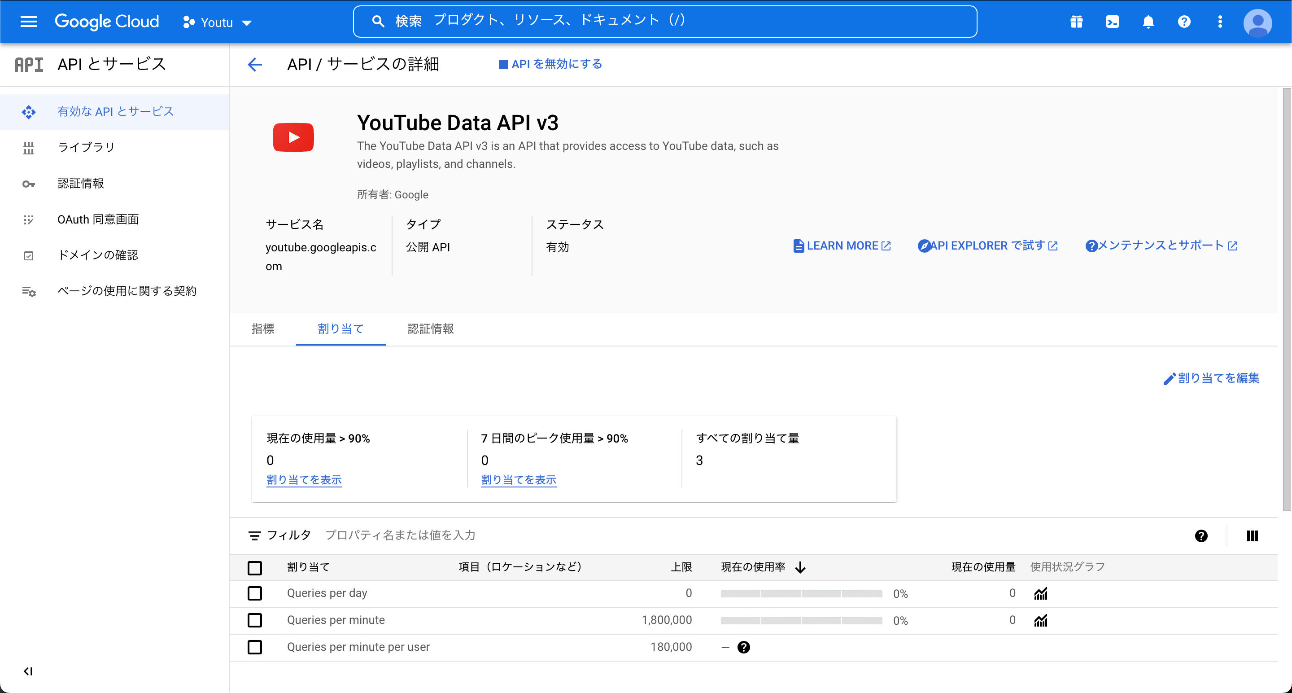The height and width of the screenshot is (693, 1292).
Task: Open 割り当てを編集 link
Action: point(1212,378)
